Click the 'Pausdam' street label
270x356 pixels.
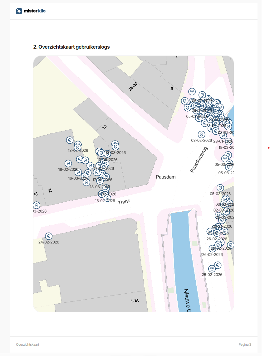click(x=166, y=177)
